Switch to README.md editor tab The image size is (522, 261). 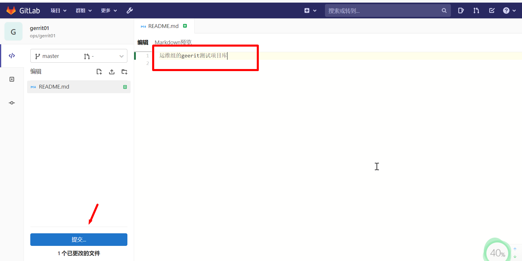tap(164, 26)
